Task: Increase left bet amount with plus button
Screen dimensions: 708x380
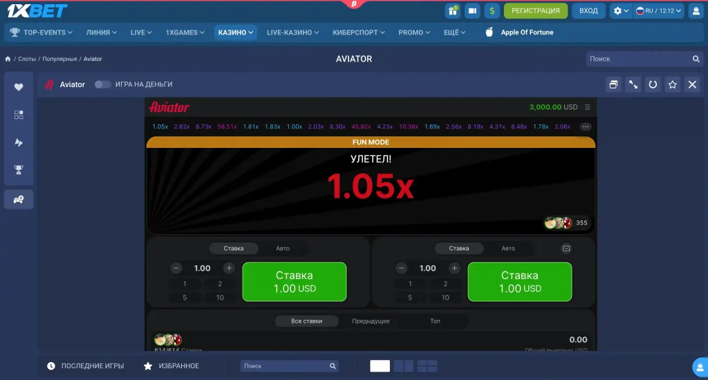Action: click(229, 268)
